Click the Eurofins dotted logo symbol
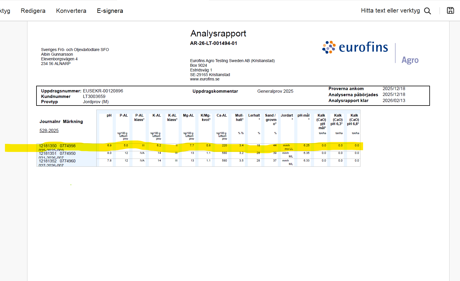The height and width of the screenshot is (281, 460). (x=329, y=47)
